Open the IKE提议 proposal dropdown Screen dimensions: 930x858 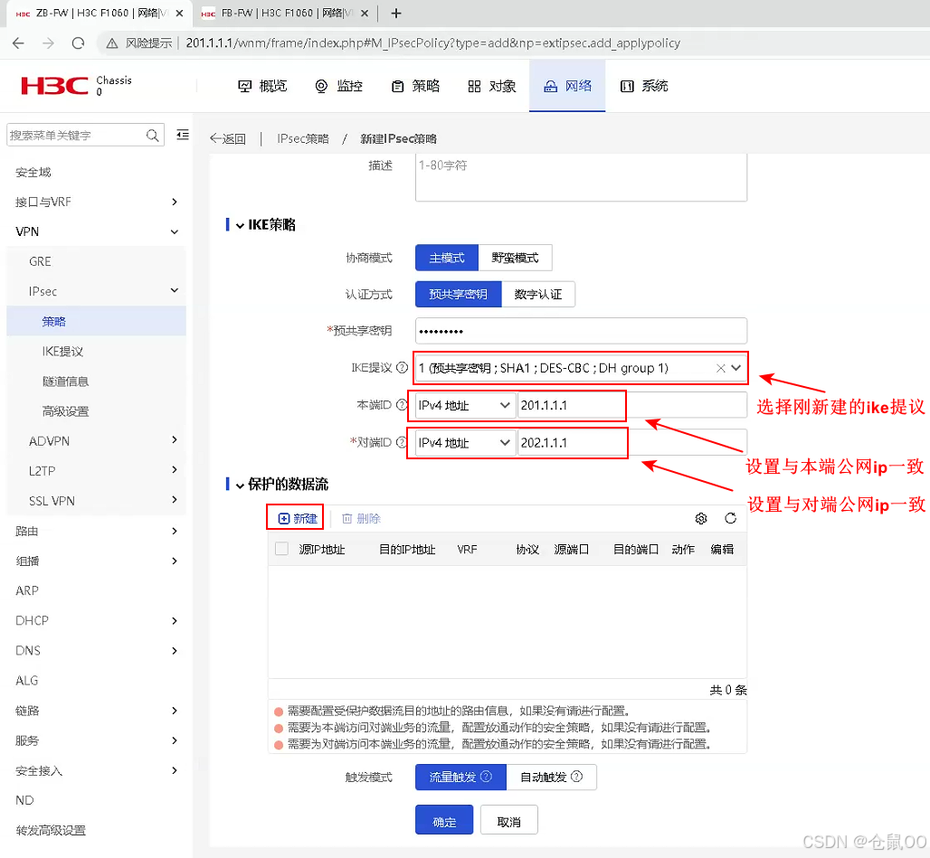735,368
